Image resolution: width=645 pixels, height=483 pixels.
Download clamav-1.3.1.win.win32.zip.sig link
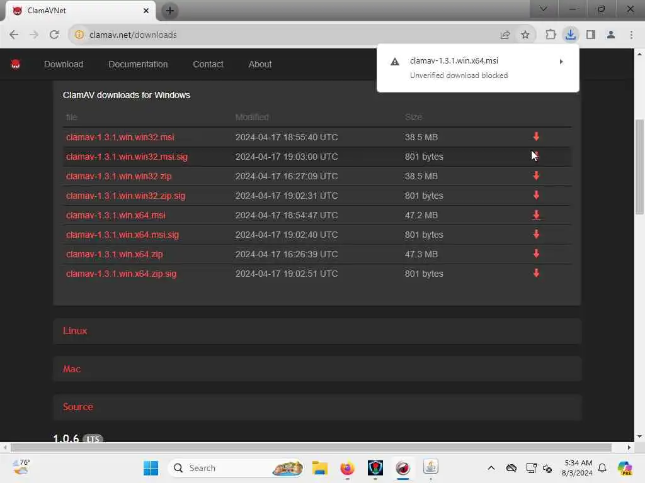[x=125, y=196]
